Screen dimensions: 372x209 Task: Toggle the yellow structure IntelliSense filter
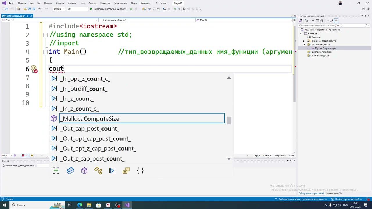click(98, 171)
